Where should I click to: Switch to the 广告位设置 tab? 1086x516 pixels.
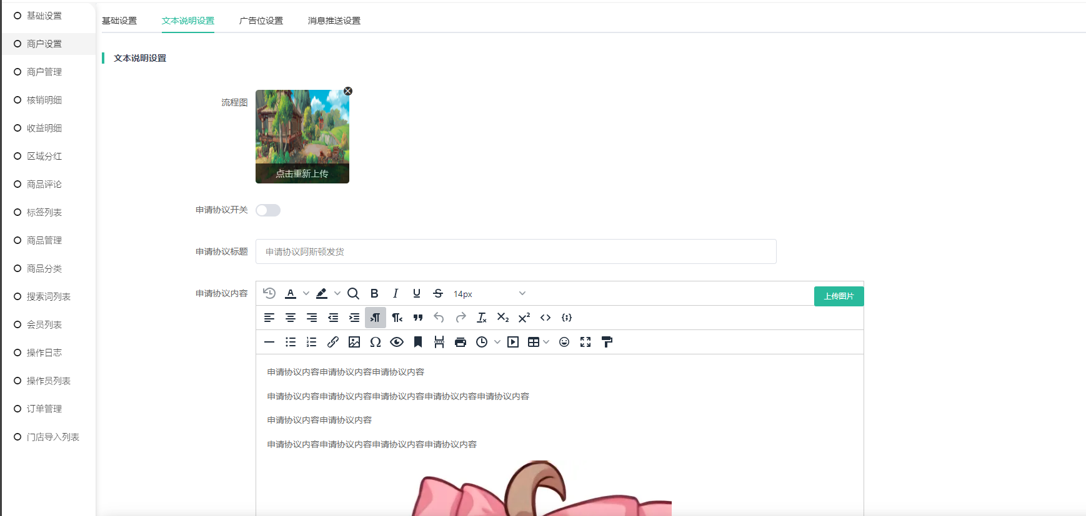click(261, 21)
